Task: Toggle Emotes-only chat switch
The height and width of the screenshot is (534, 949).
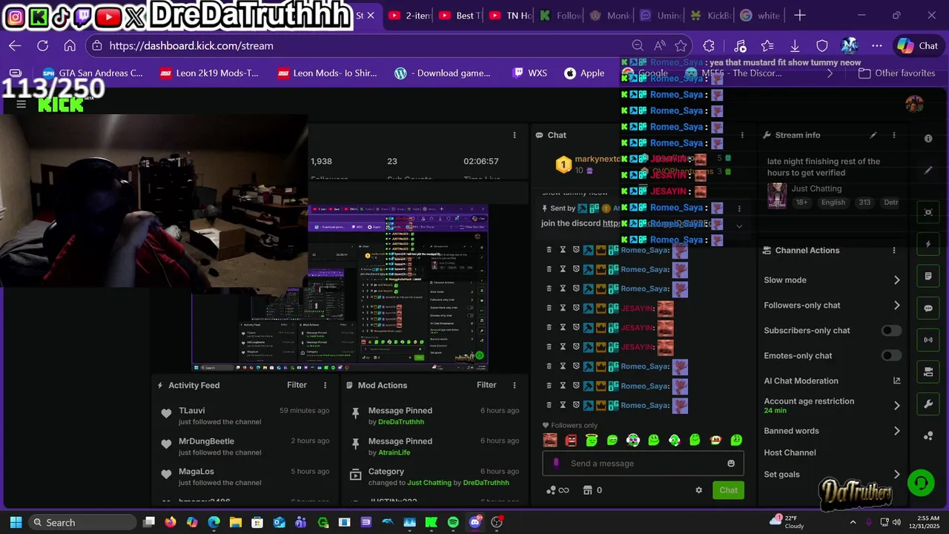Action: coord(891,356)
